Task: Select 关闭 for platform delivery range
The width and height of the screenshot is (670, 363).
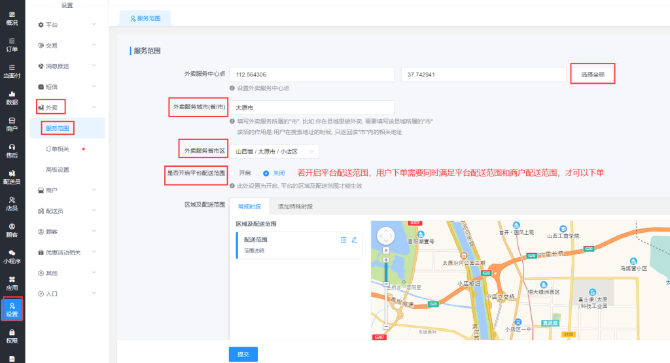Action: [x=266, y=173]
